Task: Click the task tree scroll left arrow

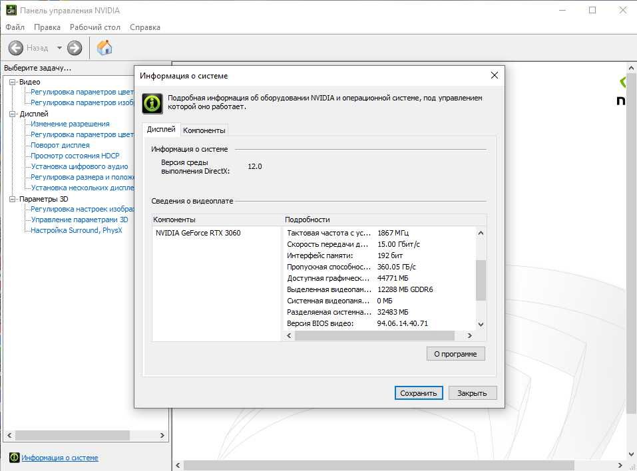Action: click(x=9, y=435)
